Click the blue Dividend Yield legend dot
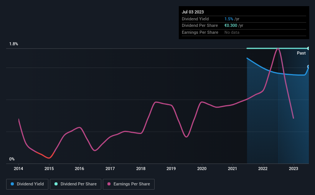This screenshot has width=315, height=195. tap(12, 184)
